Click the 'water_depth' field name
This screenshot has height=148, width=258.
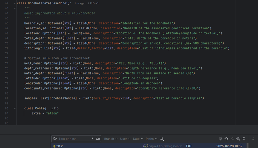tap(34, 73)
